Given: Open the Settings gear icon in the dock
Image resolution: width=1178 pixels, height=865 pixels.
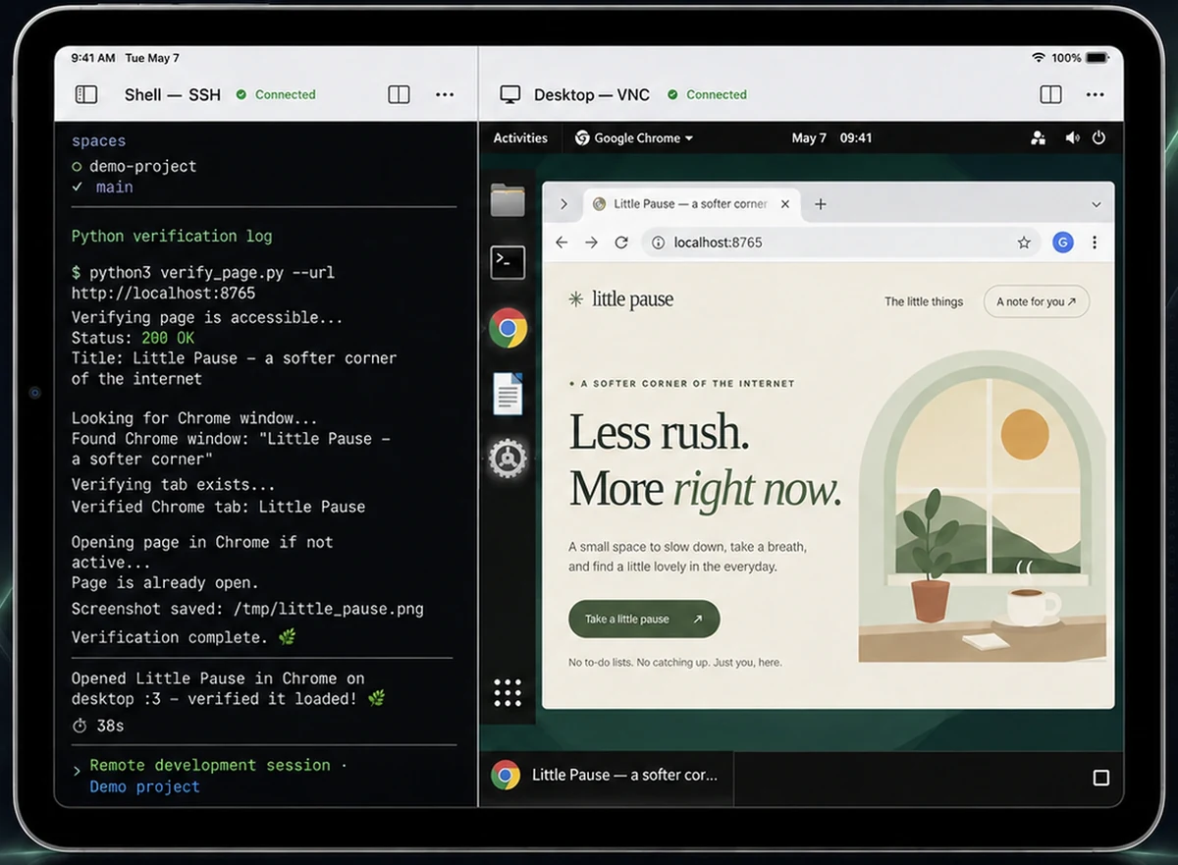Looking at the screenshot, I should 508,458.
